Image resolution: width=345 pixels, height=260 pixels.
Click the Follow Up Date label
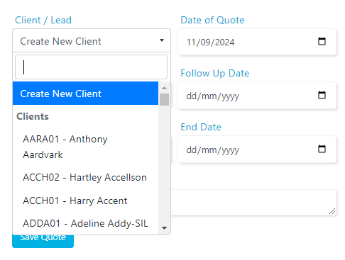[x=215, y=74]
